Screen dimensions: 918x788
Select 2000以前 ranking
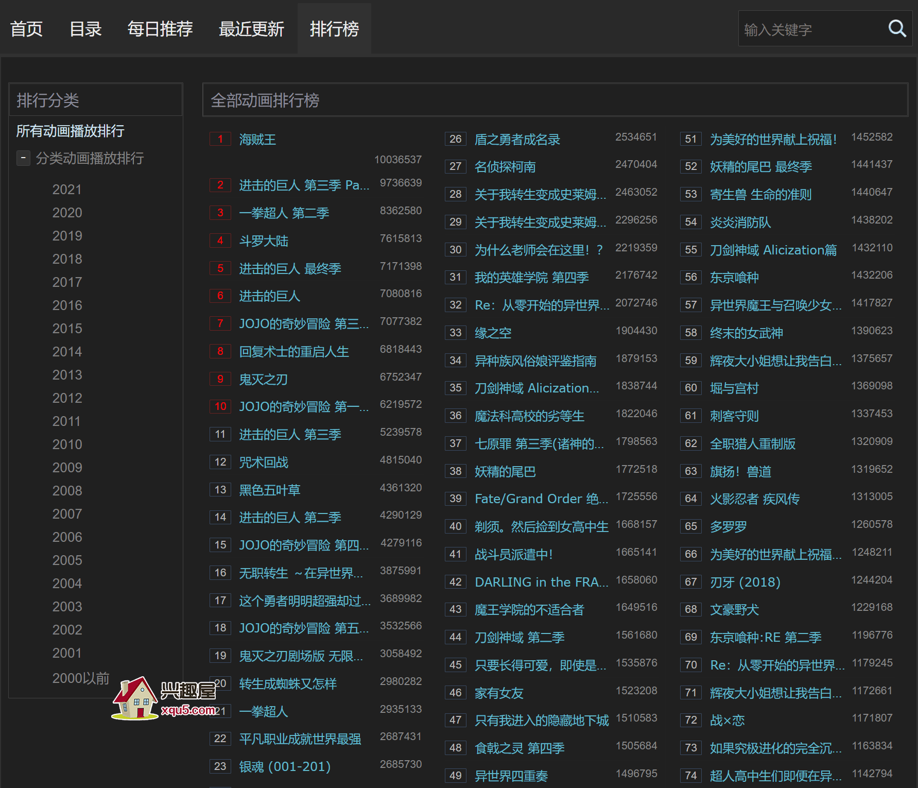click(x=81, y=678)
